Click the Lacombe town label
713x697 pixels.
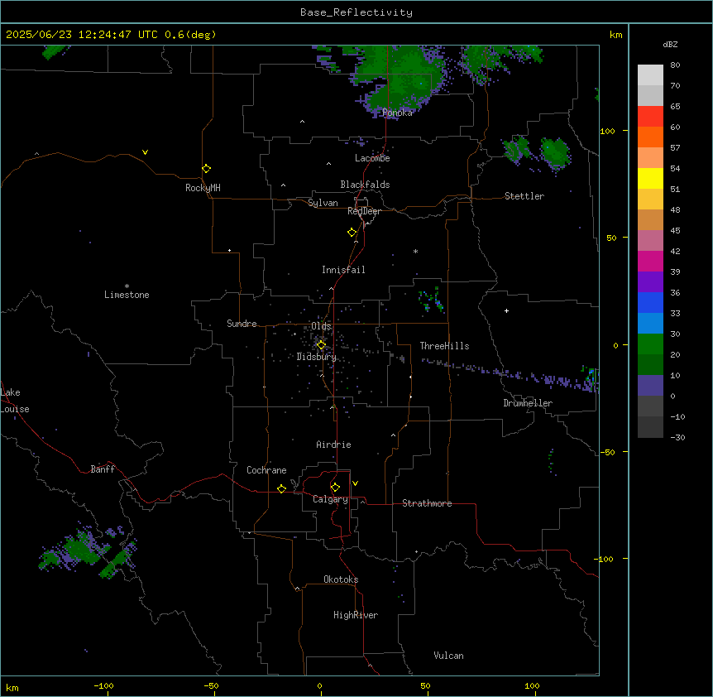click(372, 158)
